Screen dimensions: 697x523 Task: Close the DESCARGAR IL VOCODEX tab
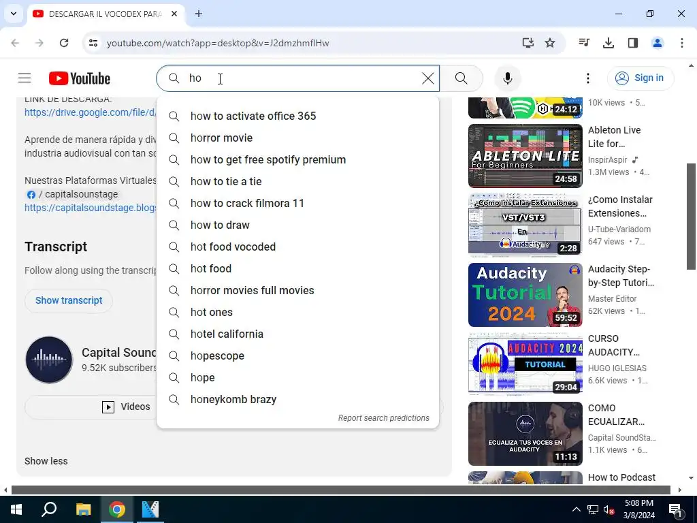tap(174, 14)
